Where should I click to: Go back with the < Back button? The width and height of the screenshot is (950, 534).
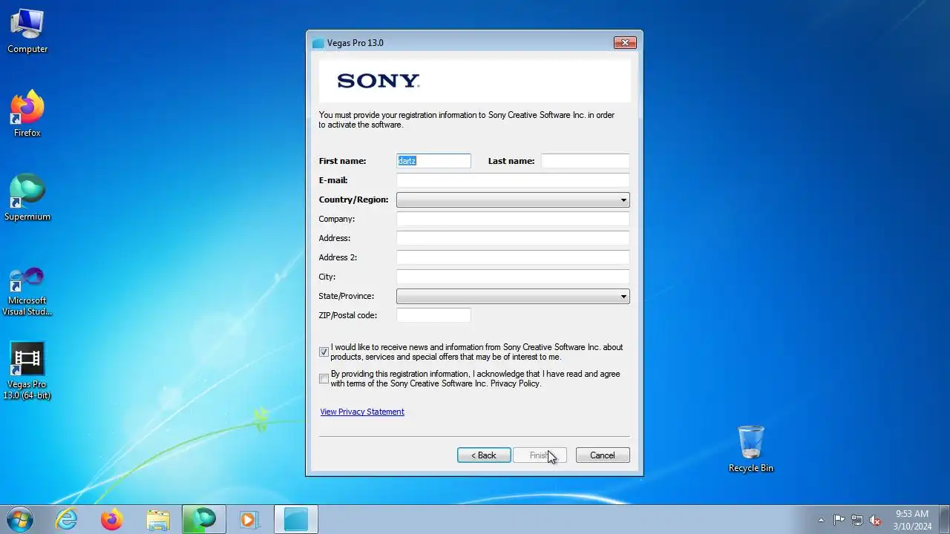coord(484,455)
